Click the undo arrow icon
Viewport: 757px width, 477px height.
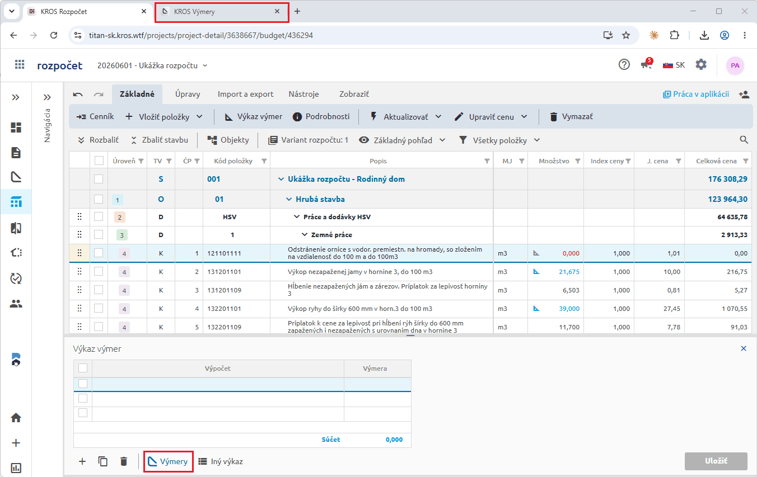(x=78, y=95)
